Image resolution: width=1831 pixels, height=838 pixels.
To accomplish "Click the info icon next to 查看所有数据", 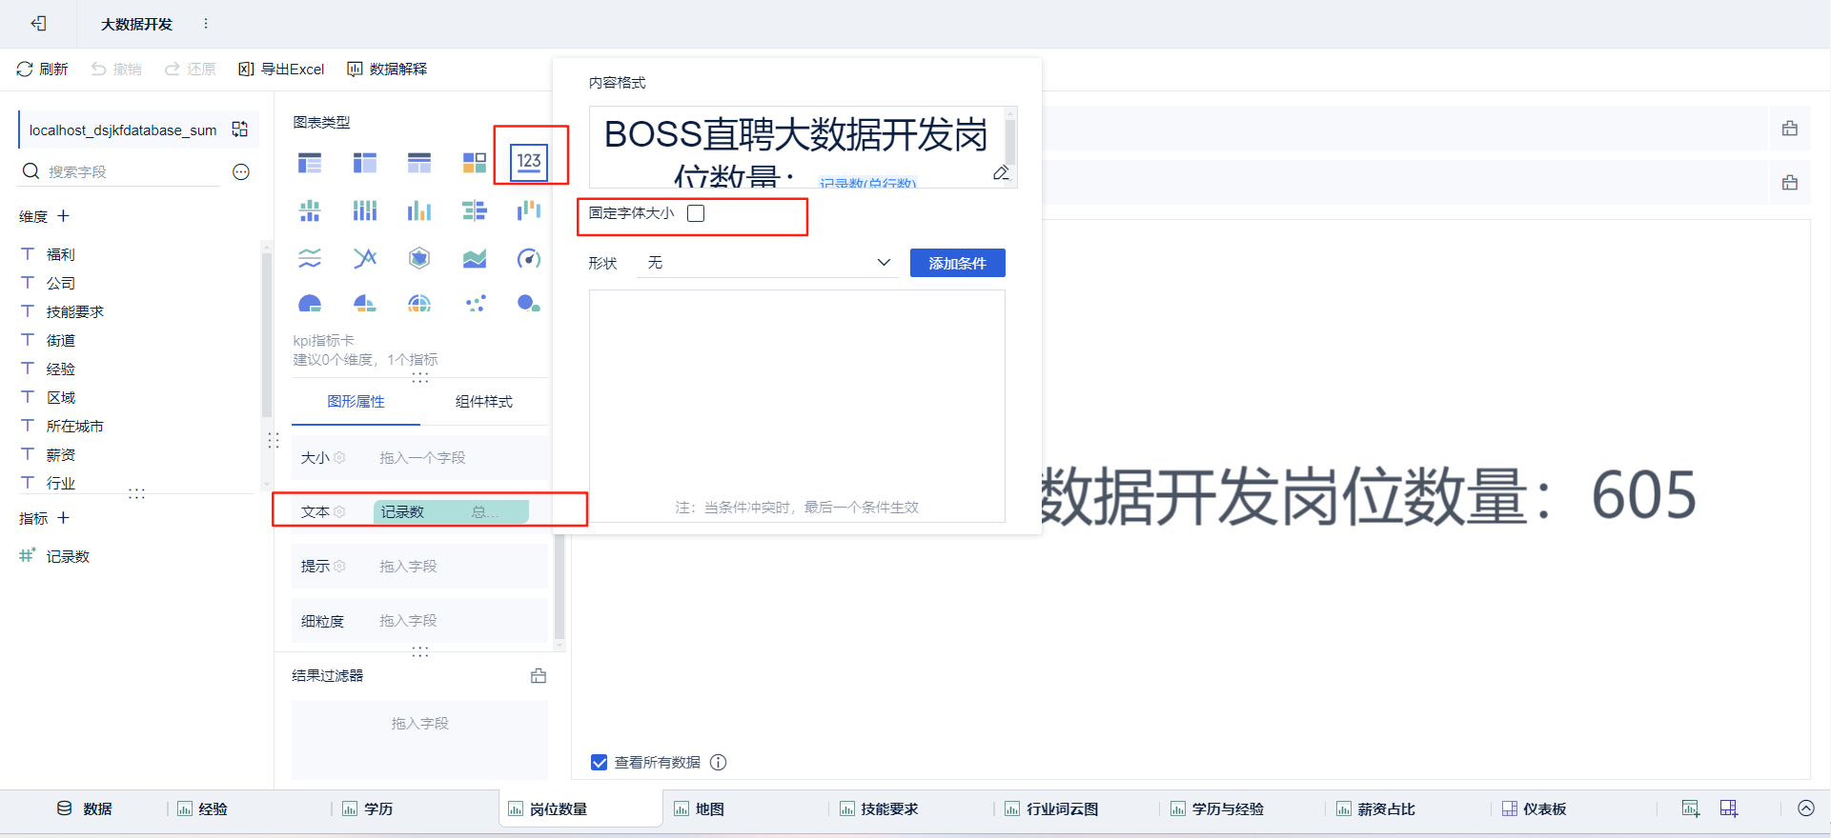I will click(x=719, y=763).
